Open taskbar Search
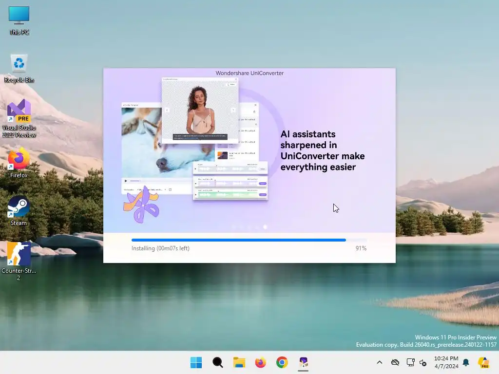The height and width of the screenshot is (374, 499). (218, 362)
